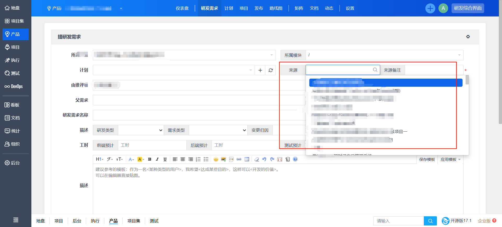Select the highlighted first source option
This screenshot has width=502, height=227.
(x=386, y=83)
